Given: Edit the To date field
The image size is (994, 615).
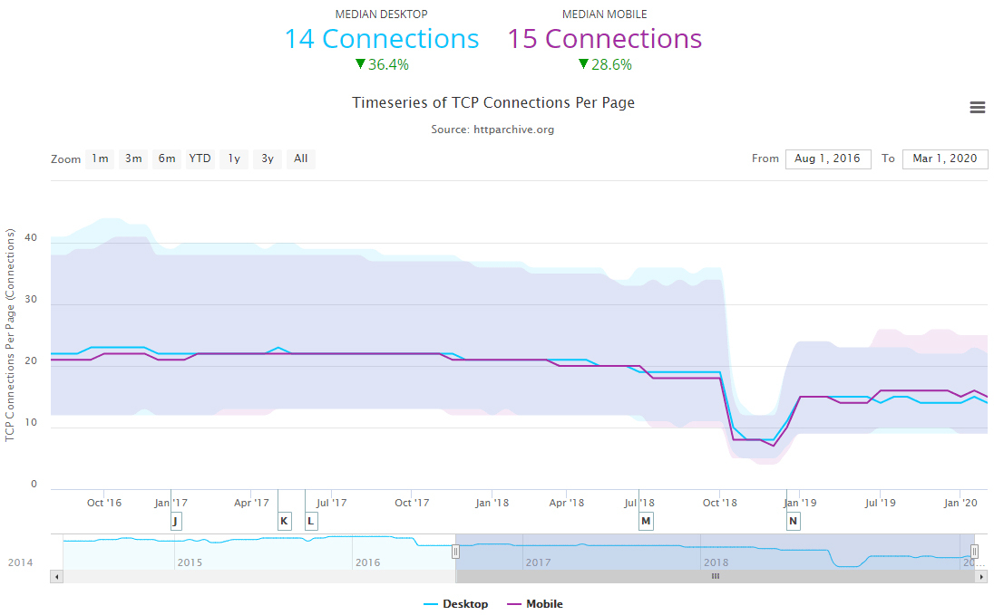Looking at the screenshot, I should 944,159.
